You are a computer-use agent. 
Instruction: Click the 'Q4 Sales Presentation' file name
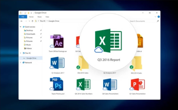[110, 94]
